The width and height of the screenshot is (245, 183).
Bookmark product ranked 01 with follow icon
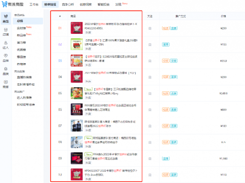tap(150, 28)
